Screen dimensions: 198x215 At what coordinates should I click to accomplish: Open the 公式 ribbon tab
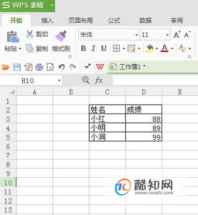(114, 21)
